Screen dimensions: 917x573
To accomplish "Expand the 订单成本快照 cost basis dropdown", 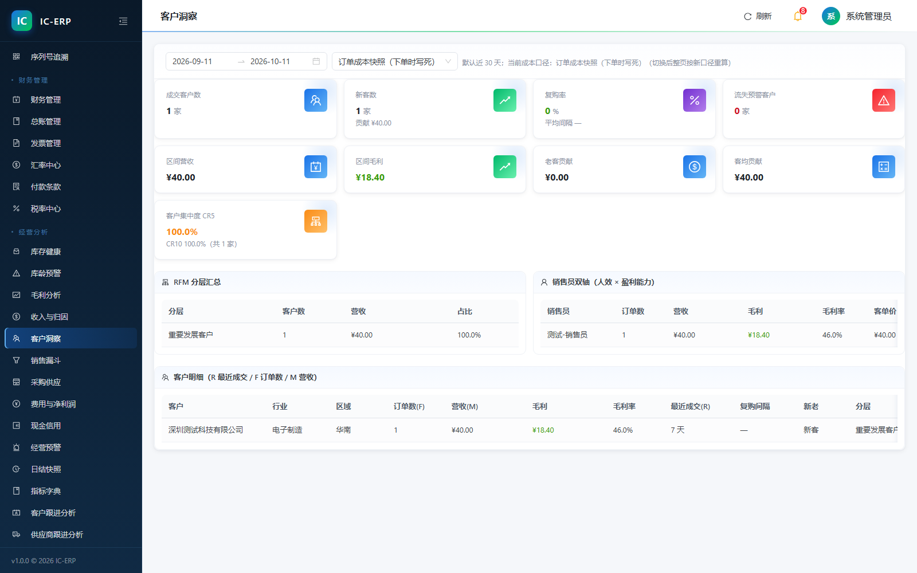I will coord(395,61).
